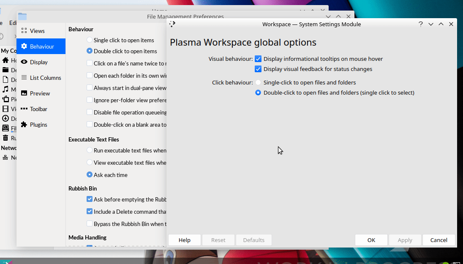Click the Home house icon in file manager
The image size is (463, 264).
[5, 60]
